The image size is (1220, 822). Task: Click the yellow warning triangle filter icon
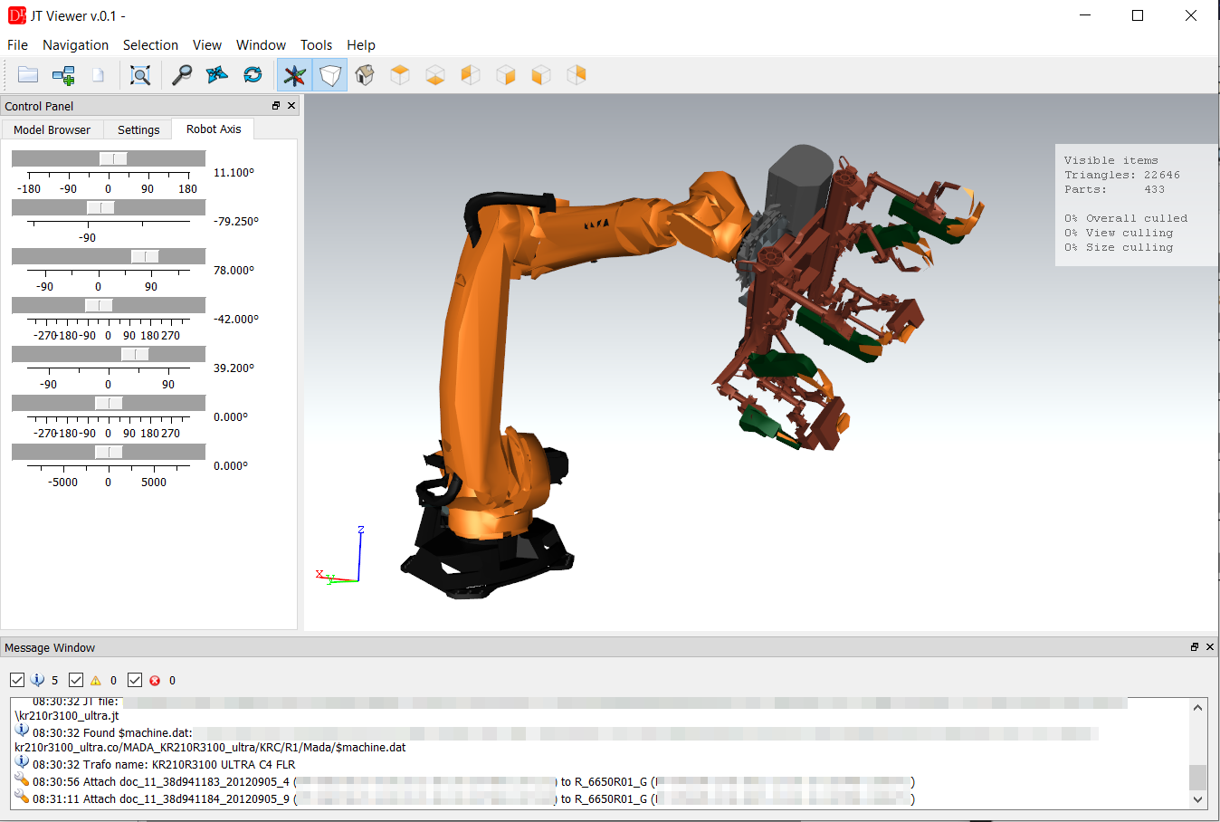tap(96, 680)
